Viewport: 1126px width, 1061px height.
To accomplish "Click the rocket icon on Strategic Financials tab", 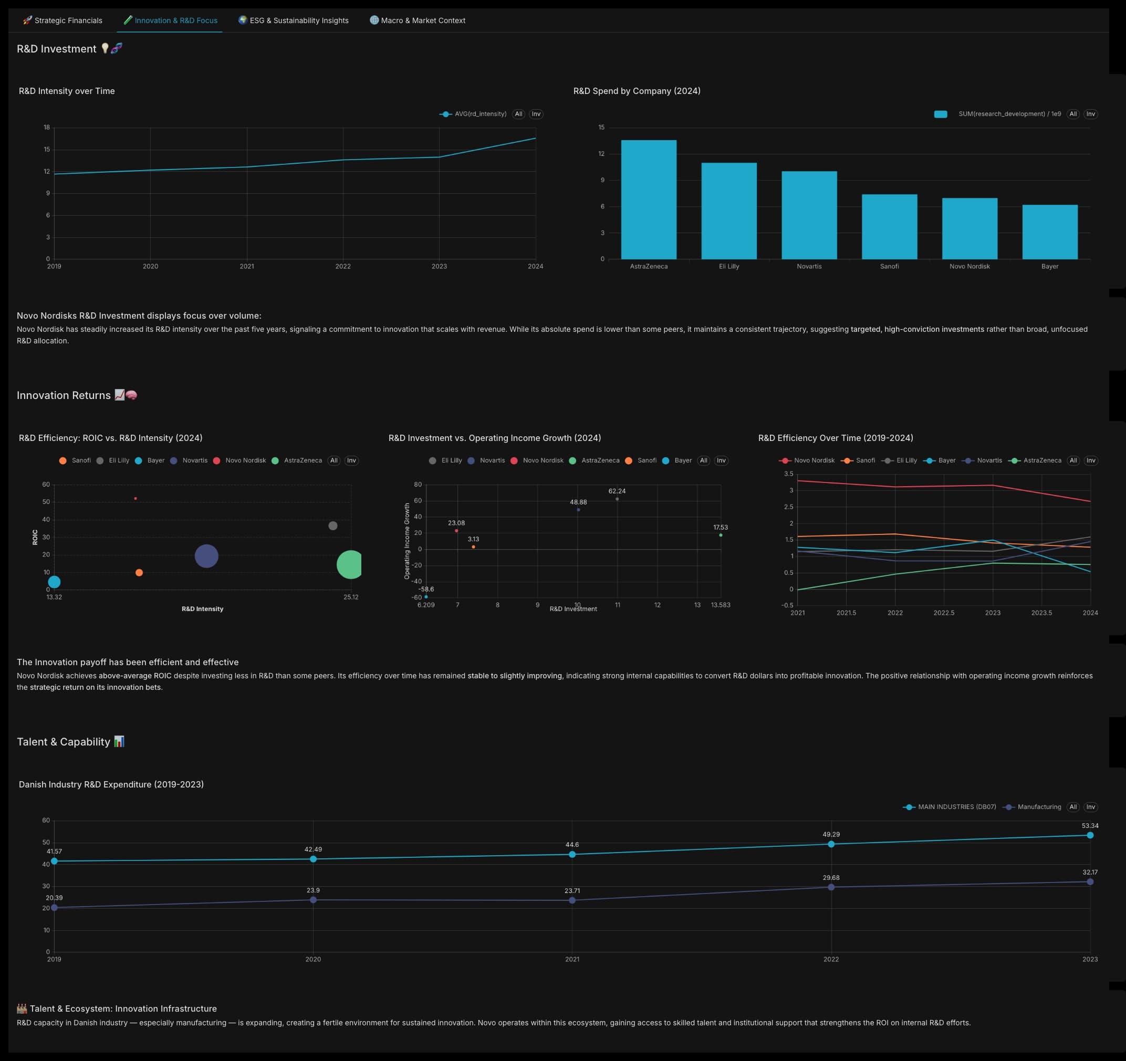I will point(26,20).
